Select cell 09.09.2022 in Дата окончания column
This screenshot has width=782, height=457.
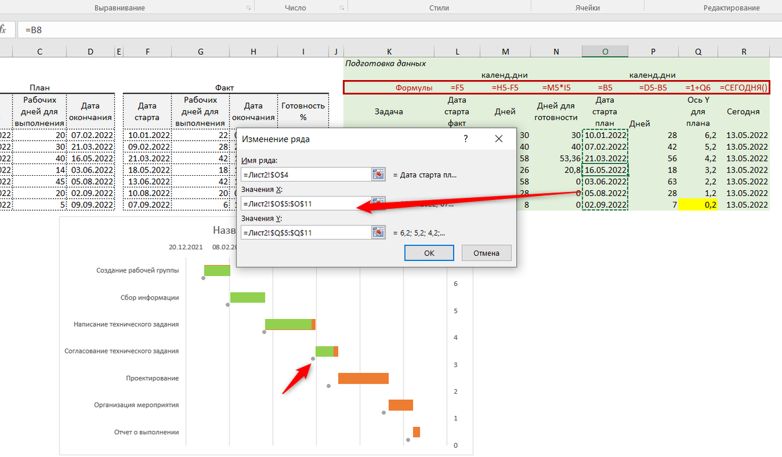(x=90, y=204)
